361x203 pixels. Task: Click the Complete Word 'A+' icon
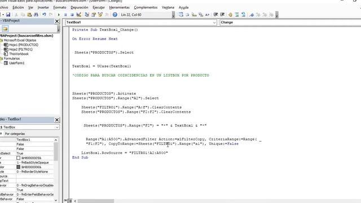pos(207,15)
